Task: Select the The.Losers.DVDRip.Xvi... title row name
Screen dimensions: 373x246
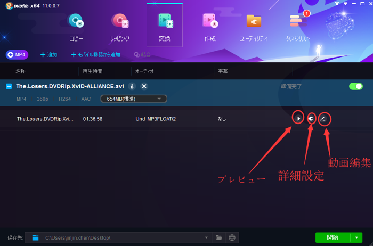Action: pyautogui.click(x=45, y=119)
